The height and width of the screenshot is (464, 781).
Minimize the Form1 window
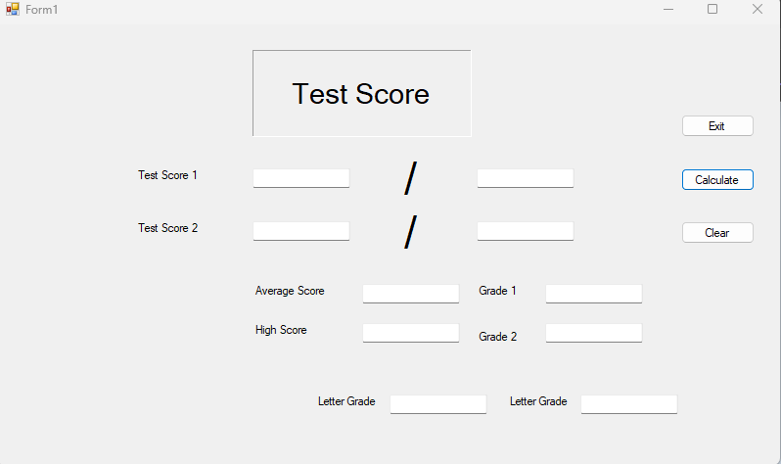668,9
